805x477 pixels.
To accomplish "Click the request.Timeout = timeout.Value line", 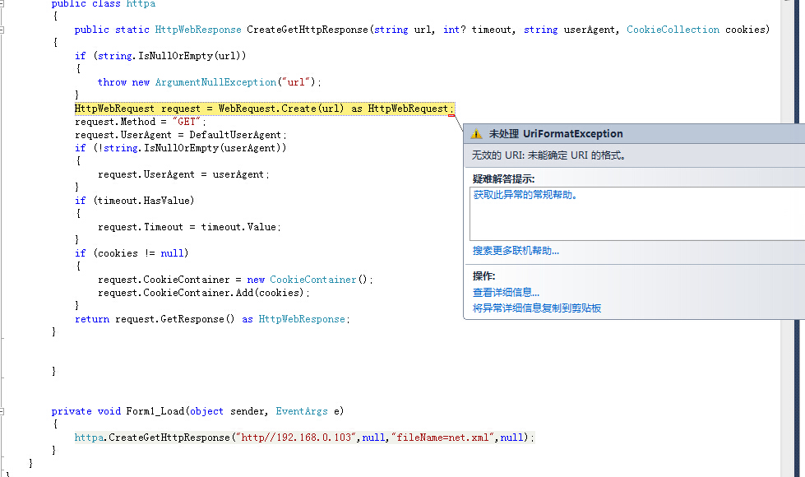I will point(189,227).
